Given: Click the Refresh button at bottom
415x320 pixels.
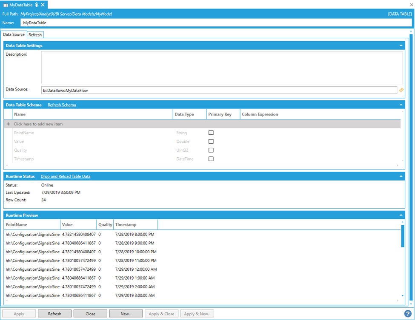Looking at the screenshot, I should pos(54,314).
